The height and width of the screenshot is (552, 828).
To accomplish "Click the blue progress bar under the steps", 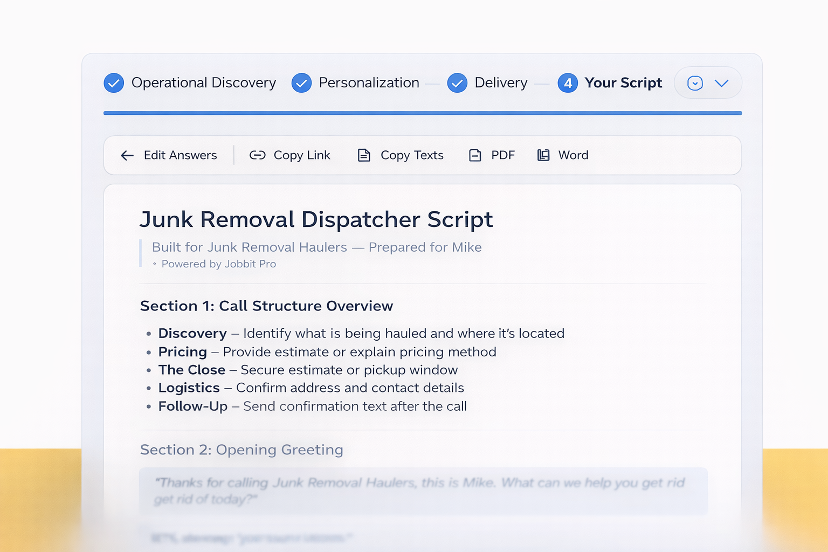I will point(423,113).
